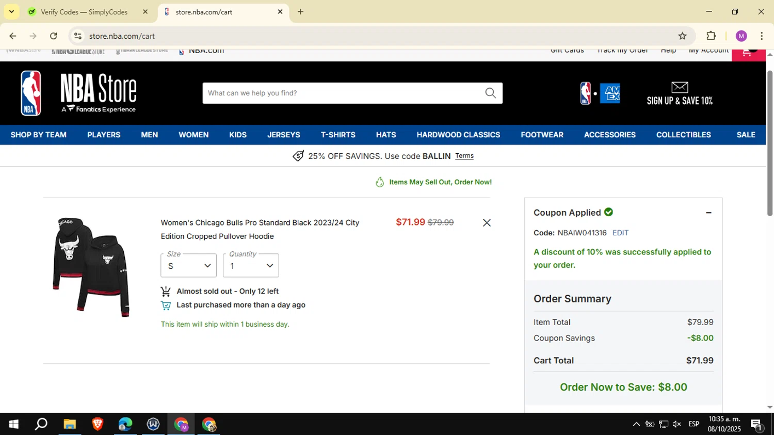Show hidden tray icons chevron
Image resolution: width=774 pixels, height=435 pixels.
click(x=636, y=424)
